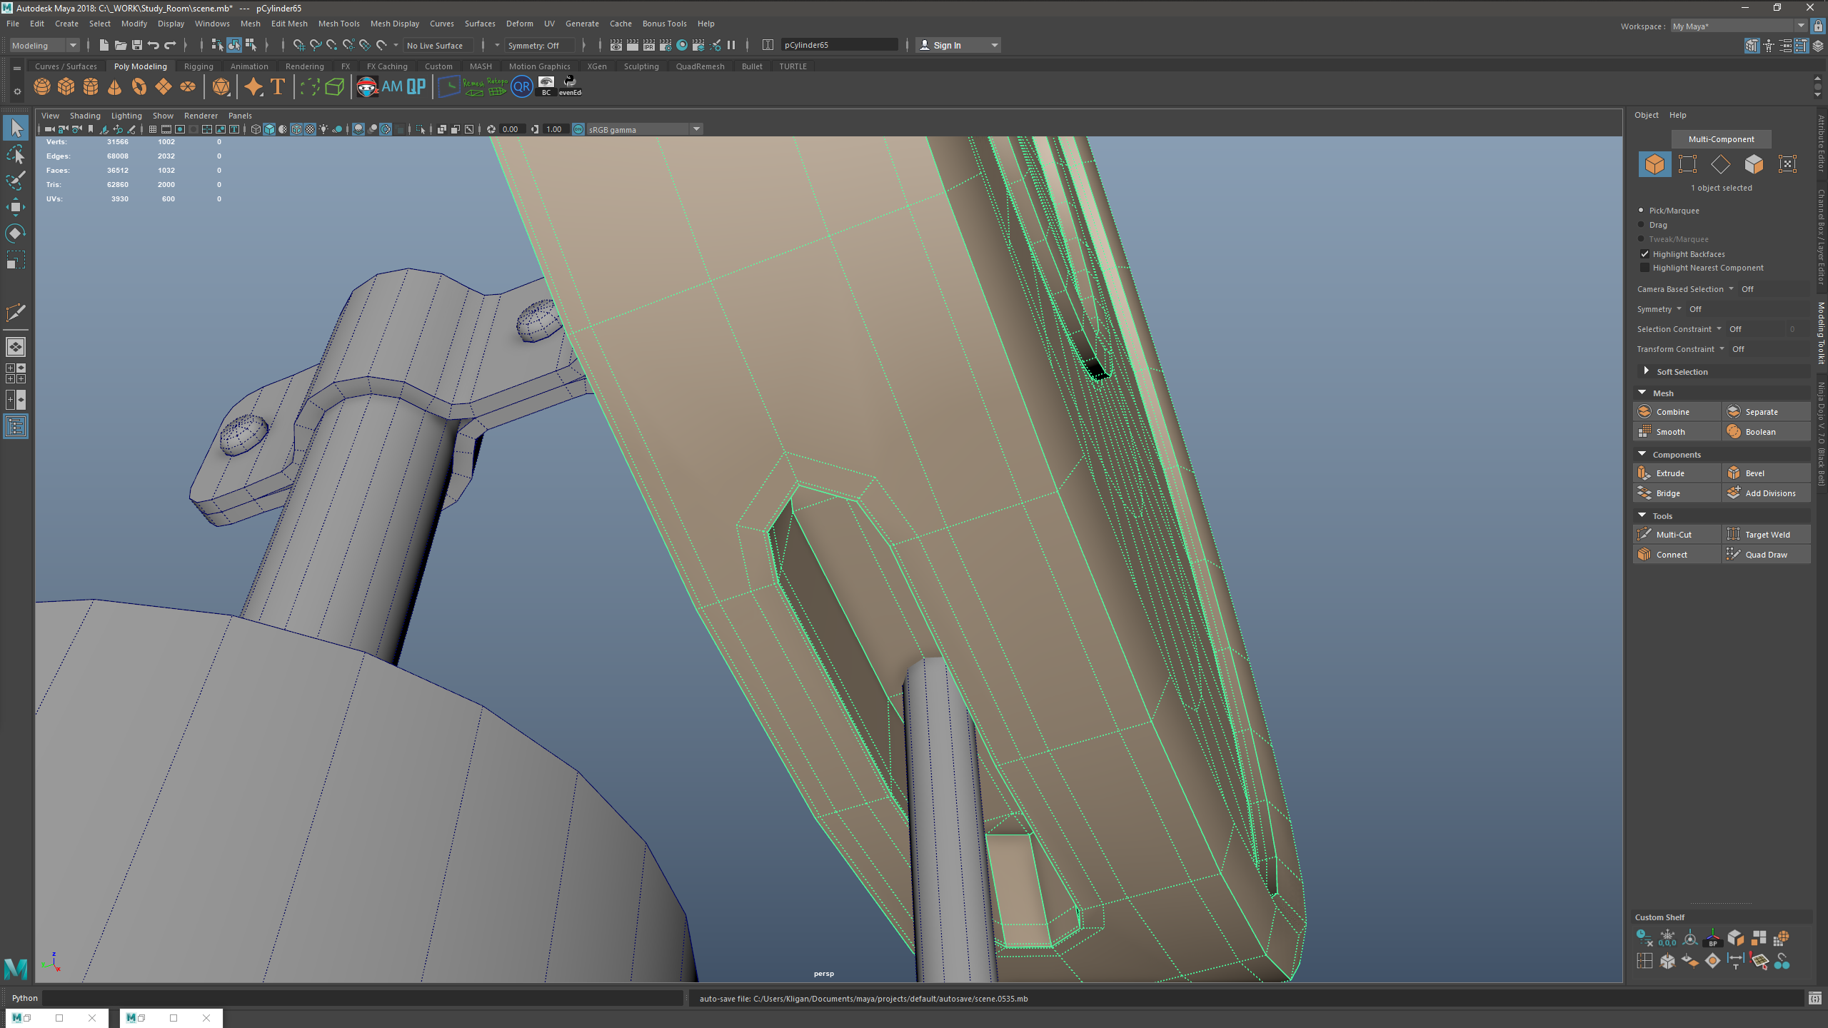Click the polygon Type tool shelf icon

278,87
